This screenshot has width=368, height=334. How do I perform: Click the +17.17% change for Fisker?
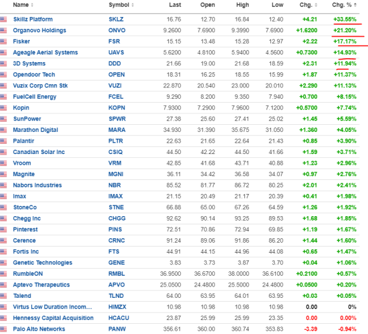click(345, 41)
